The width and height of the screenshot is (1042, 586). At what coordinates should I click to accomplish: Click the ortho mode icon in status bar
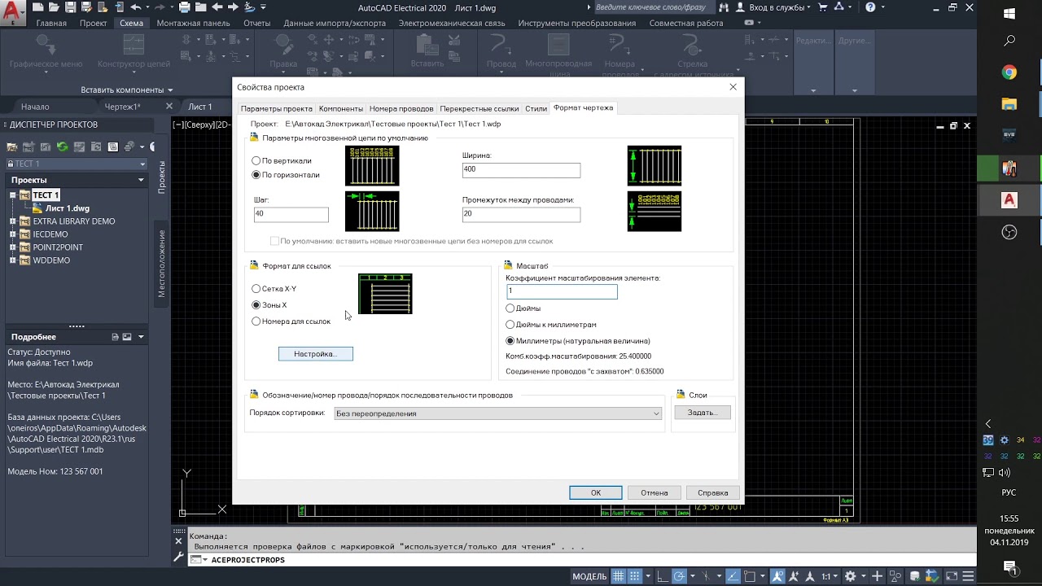662,576
